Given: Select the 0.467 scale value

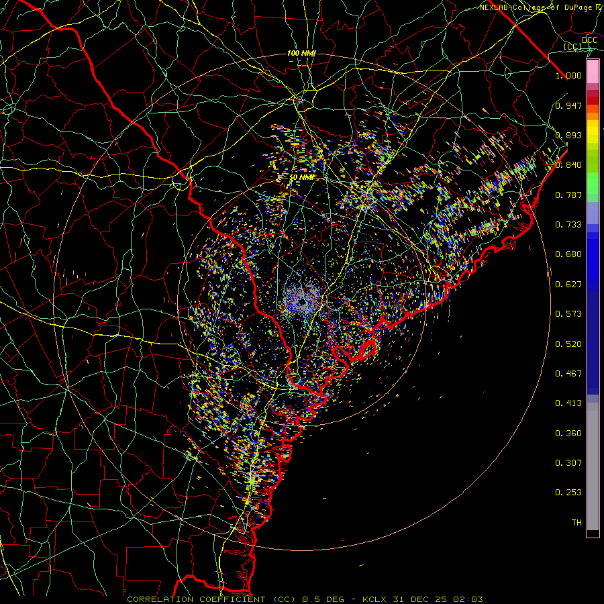Looking at the screenshot, I should click(568, 374).
